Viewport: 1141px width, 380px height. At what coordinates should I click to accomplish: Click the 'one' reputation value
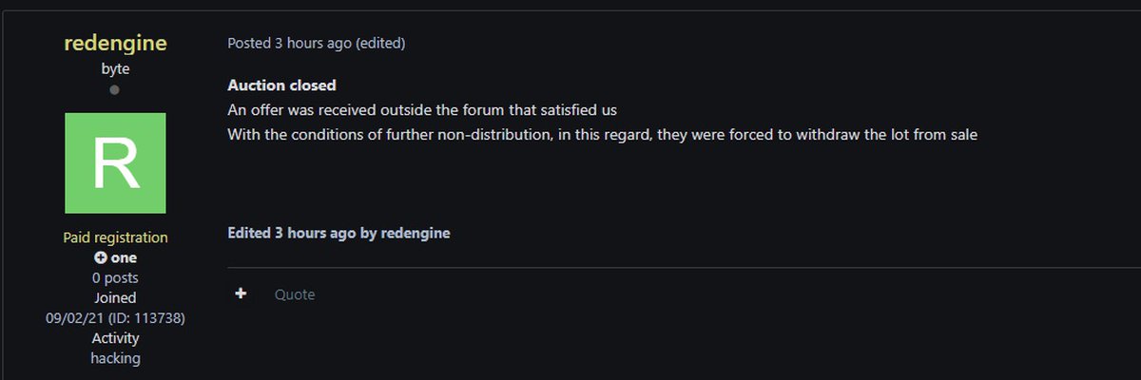pyautogui.click(x=124, y=257)
